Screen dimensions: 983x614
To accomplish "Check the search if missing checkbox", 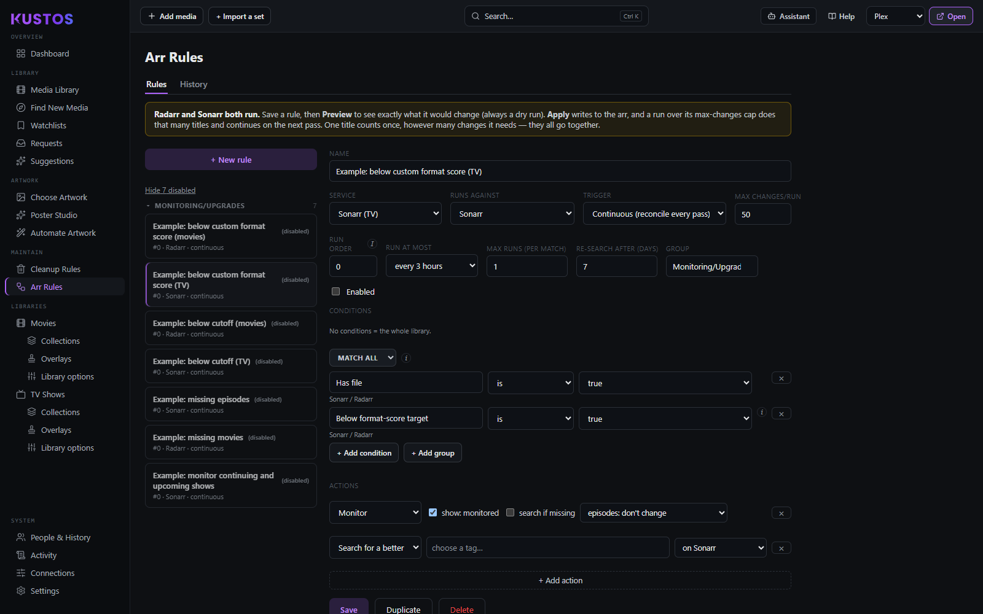I will (x=510, y=513).
